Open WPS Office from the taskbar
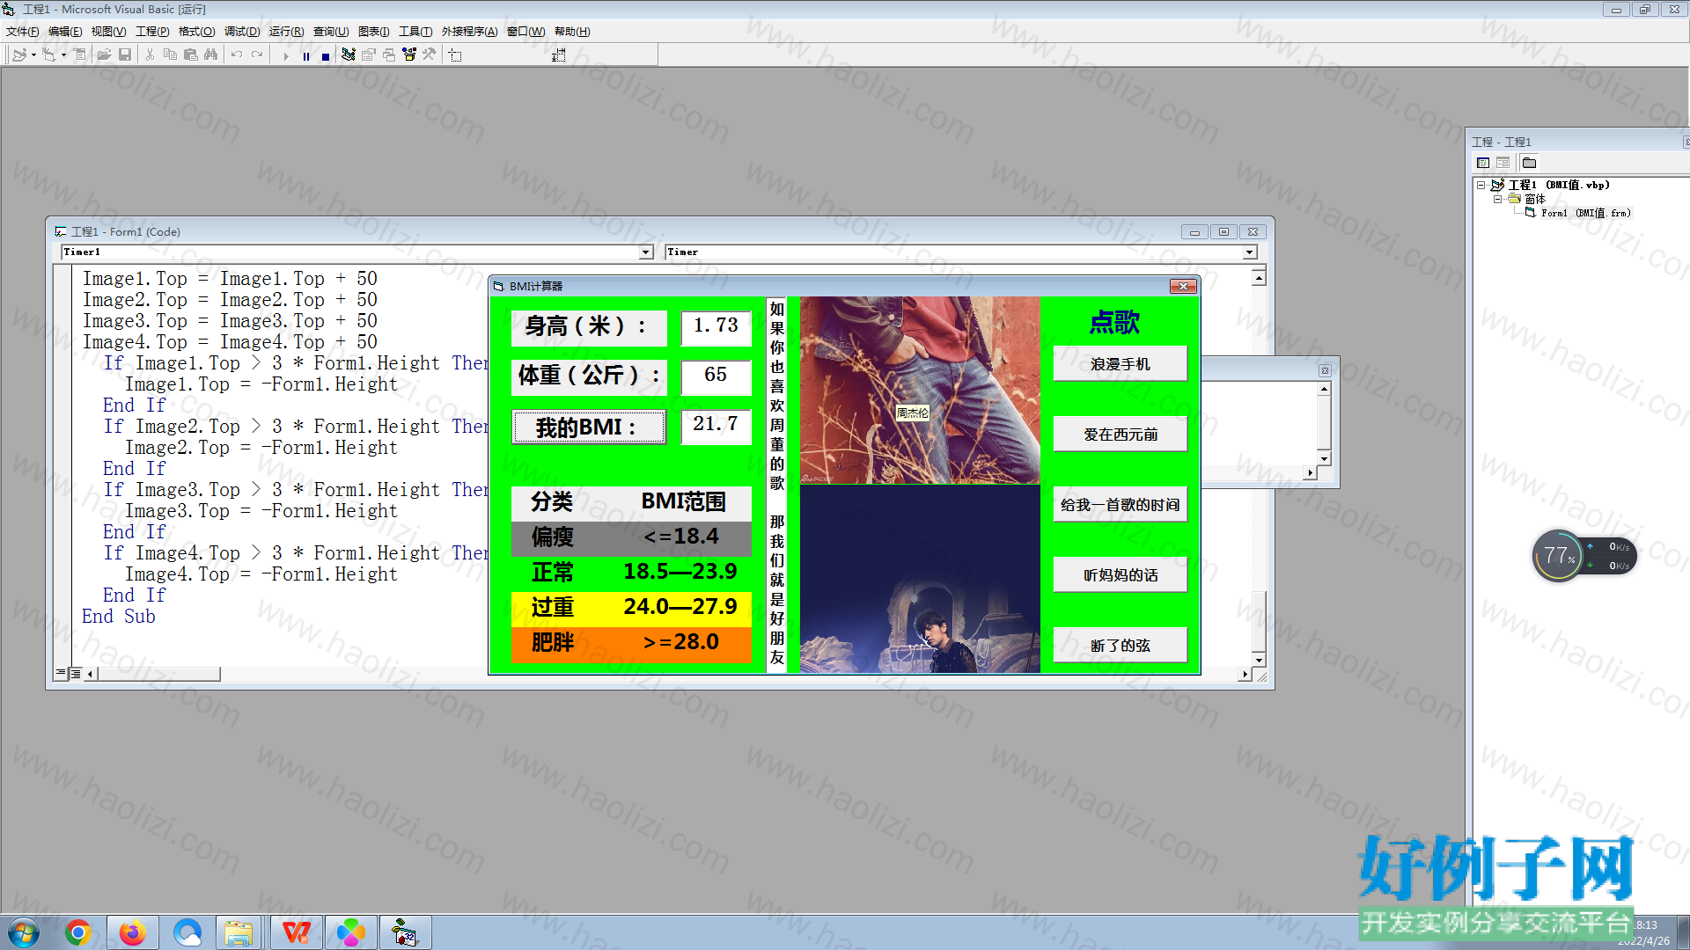 coord(297,932)
